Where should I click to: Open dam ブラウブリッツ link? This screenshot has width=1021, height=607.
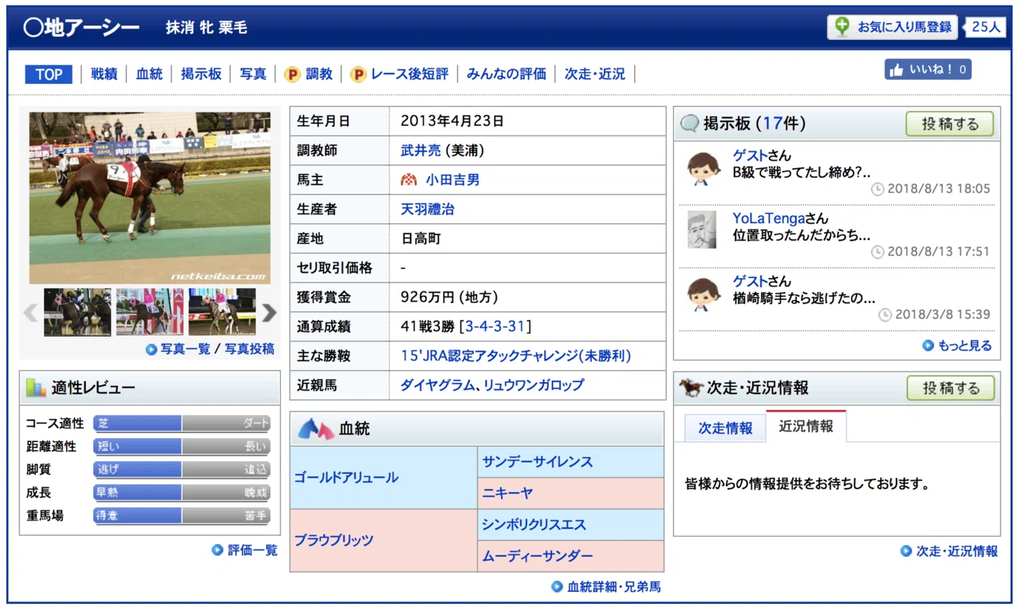pyautogui.click(x=333, y=540)
